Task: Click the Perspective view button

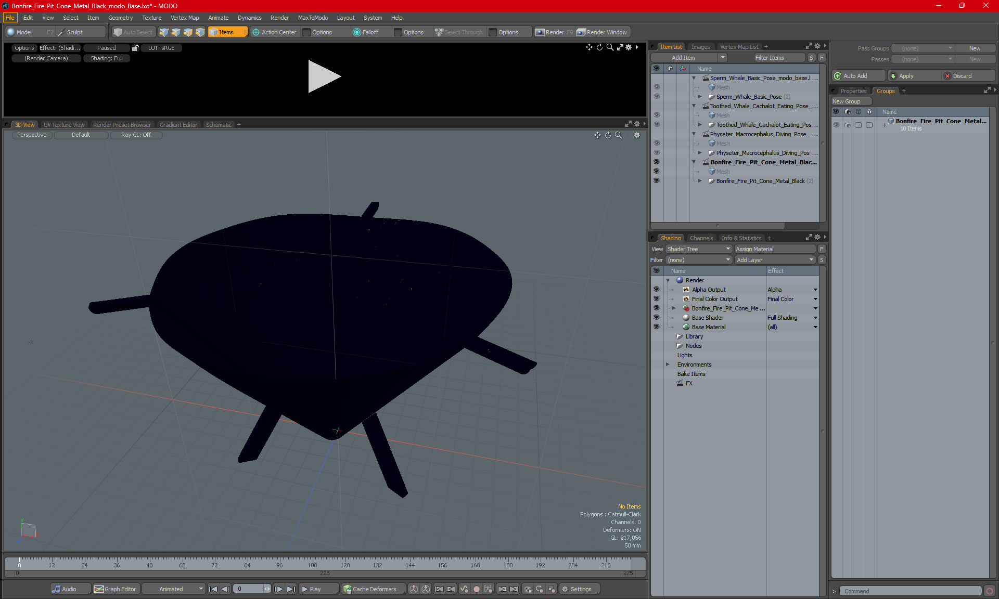Action: [x=32, y=135]
